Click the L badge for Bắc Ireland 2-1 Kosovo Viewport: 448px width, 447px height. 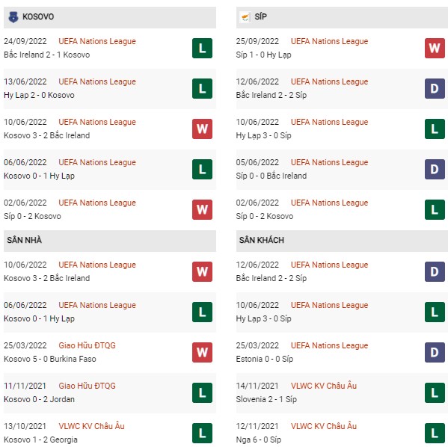(202, 48)
